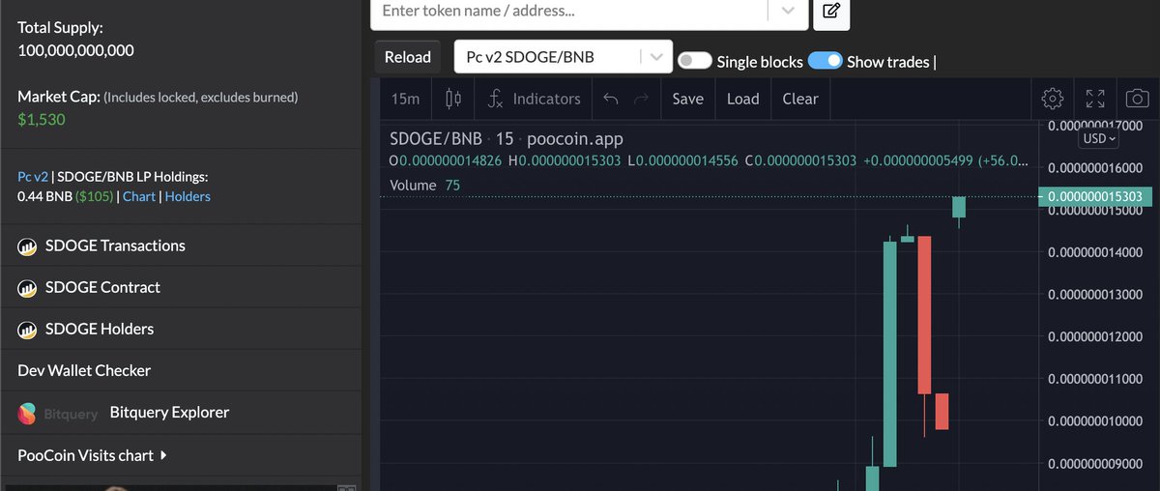This screenshot has width=1160, height=491.
Task: Undo the last chart action
Action: [x=610, y=99]
